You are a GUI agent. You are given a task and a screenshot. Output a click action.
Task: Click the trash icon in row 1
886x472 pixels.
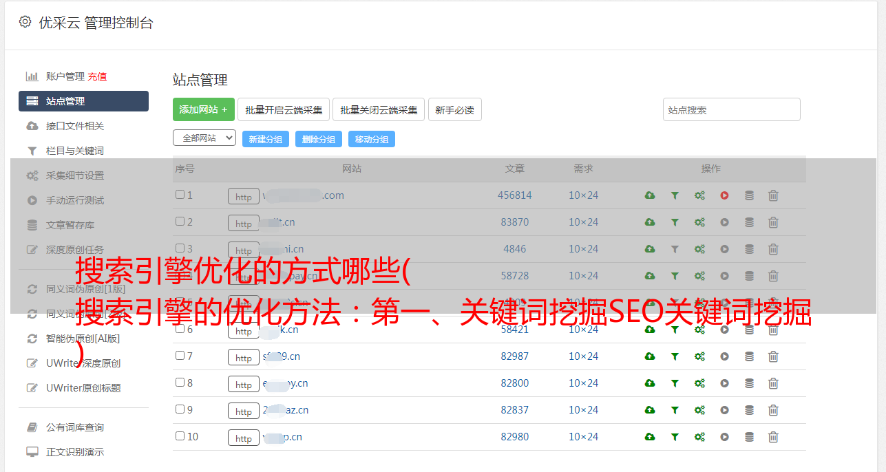773,195
